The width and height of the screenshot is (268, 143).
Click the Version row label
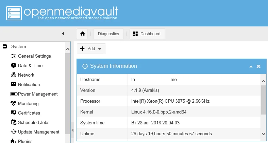pos(88,90)
